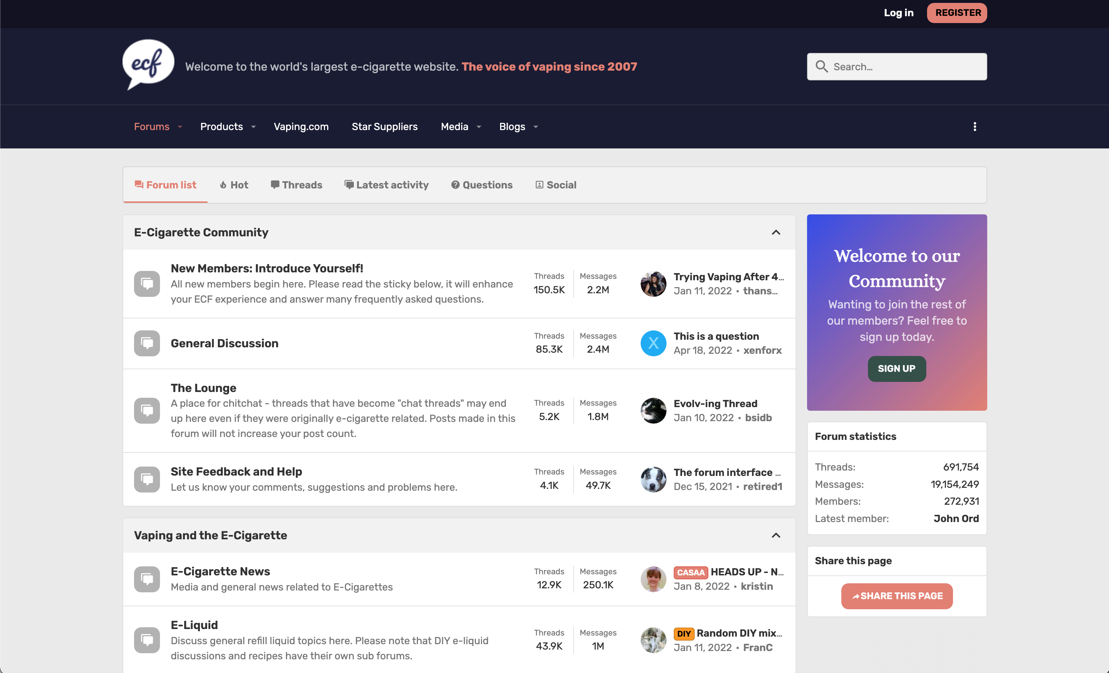Click The Lounge forum node icon
Viewport: 1109px width, 673px height.
(x=147, y=411)
